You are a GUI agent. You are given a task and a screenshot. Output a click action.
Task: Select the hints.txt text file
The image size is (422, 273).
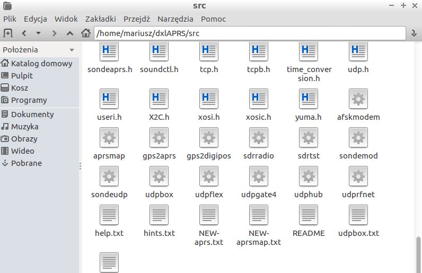(159, 221)
